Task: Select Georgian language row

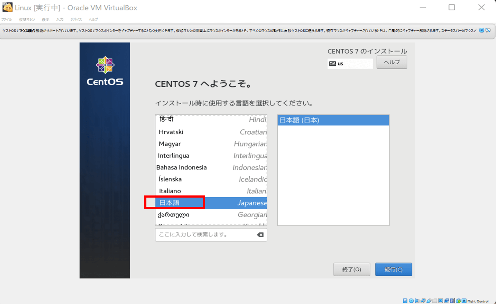Action: pos(211,215)
